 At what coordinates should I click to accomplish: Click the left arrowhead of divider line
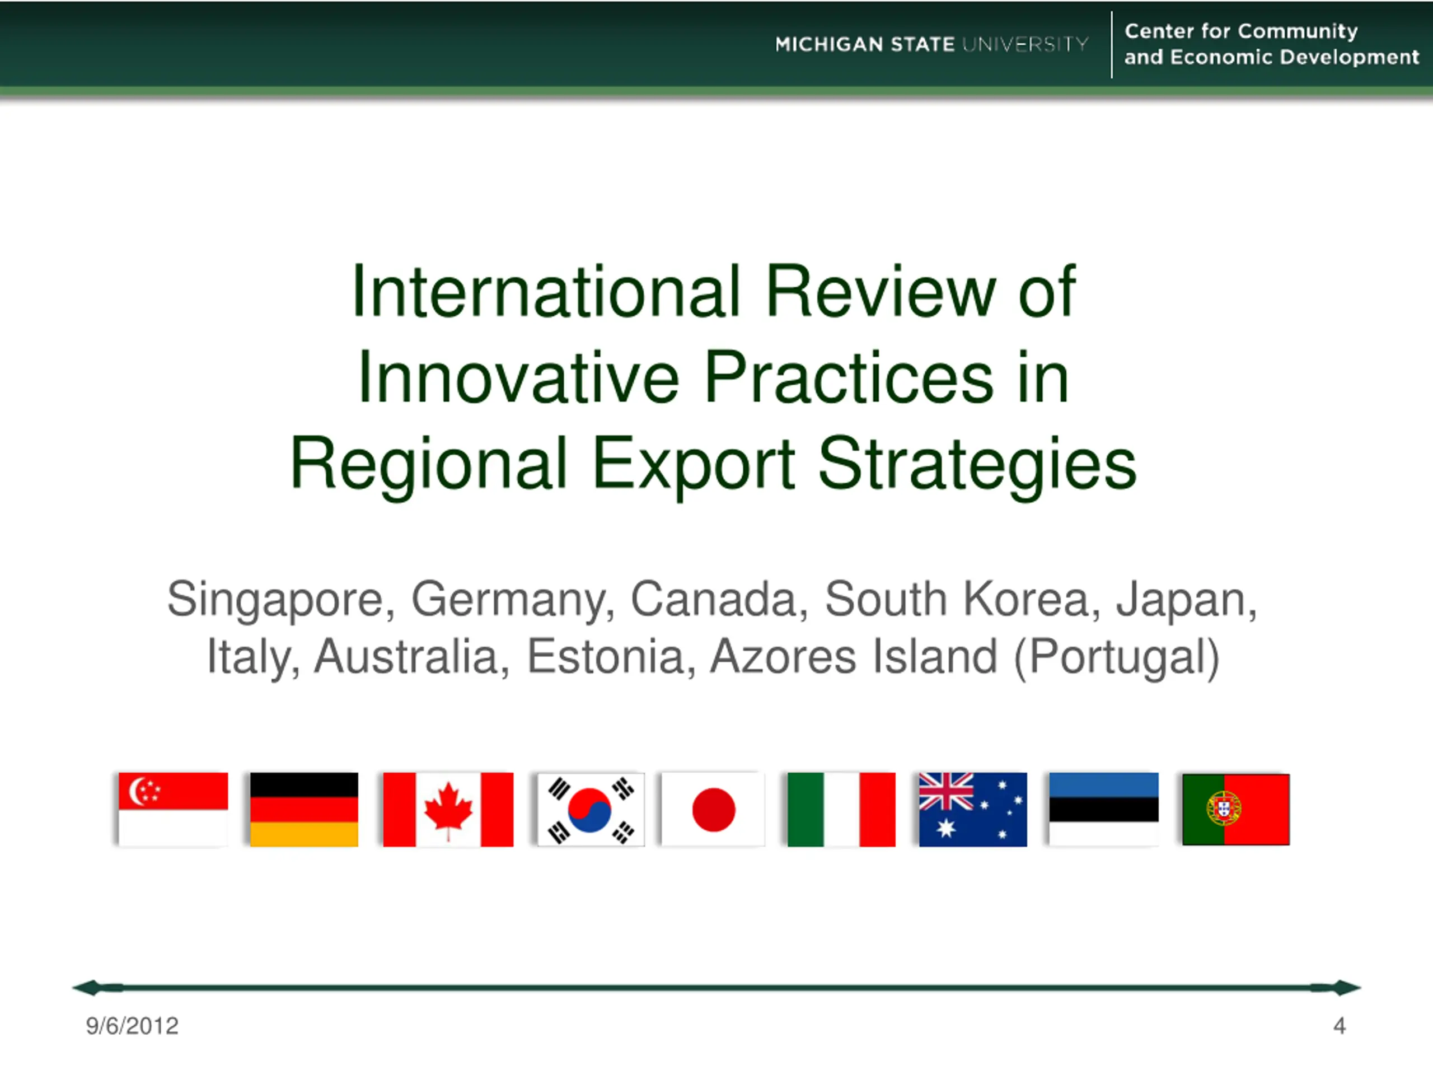87,988
